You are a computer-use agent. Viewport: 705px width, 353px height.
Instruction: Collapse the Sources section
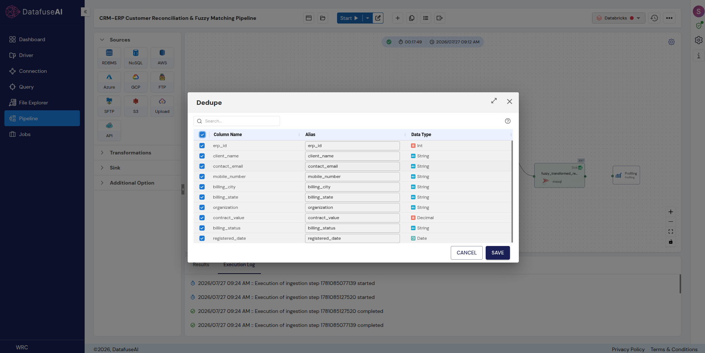pos(102,40)
